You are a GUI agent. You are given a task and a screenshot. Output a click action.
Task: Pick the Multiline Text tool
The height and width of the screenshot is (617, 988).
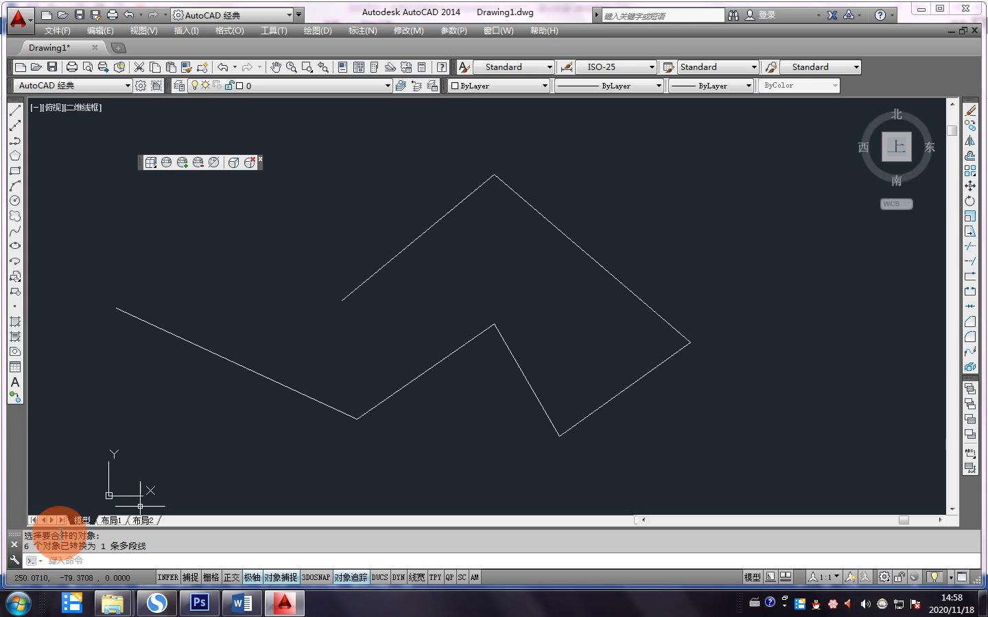(15, 382)
